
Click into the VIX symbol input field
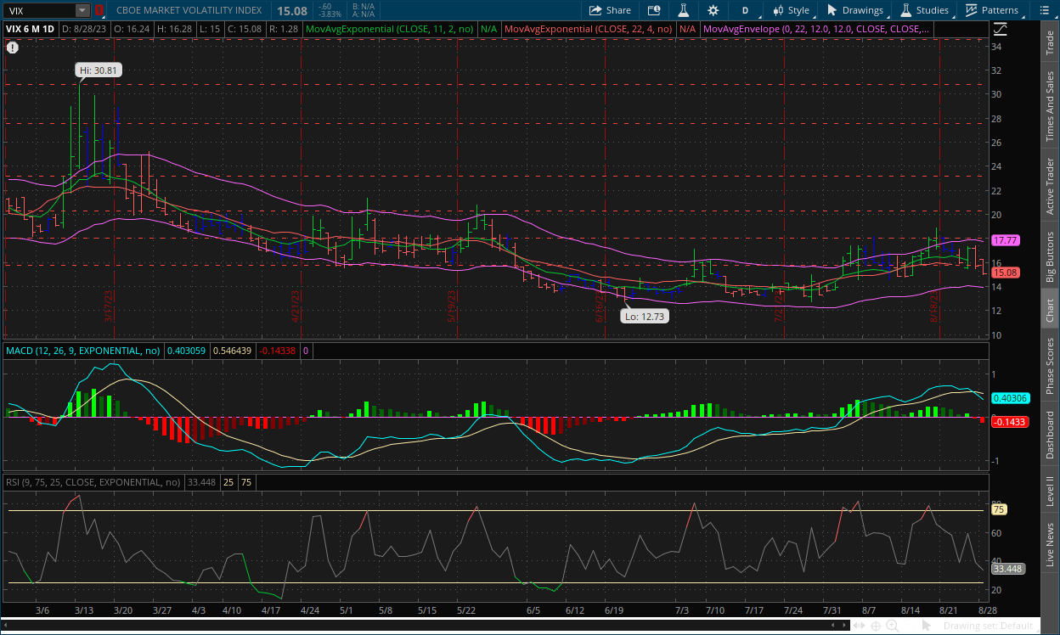(39, 10)
